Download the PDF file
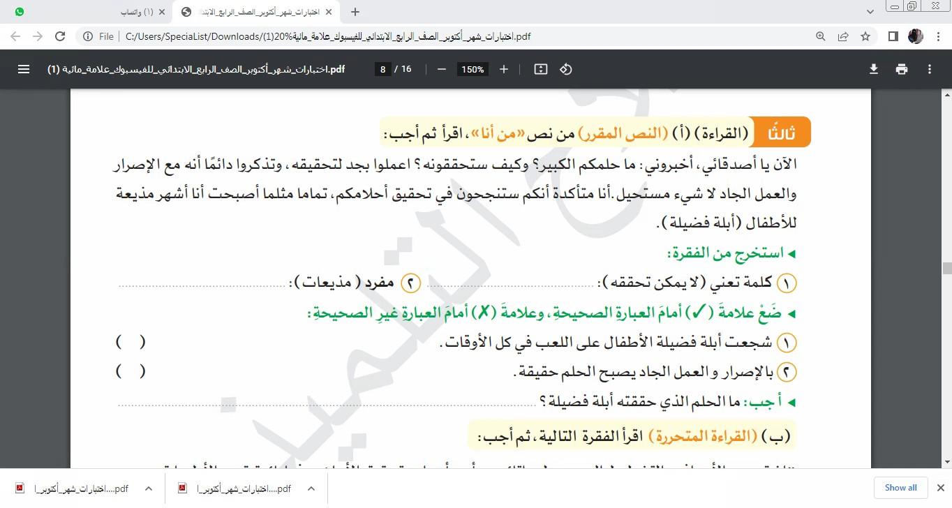Screen dimensions: 952x508 [x=873, y=69]
